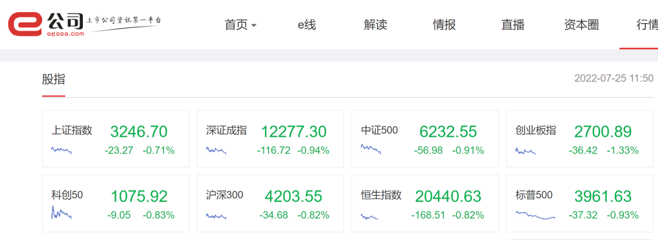Open the 中证500 index name
The image size is (658, 240).
pos(380,130)
